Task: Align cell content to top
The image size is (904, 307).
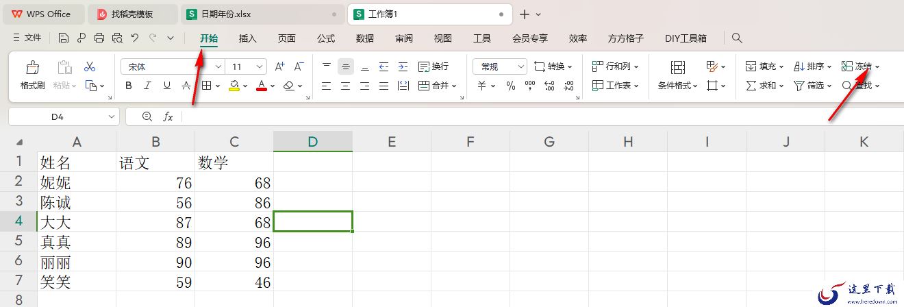Action: [327, 66]
